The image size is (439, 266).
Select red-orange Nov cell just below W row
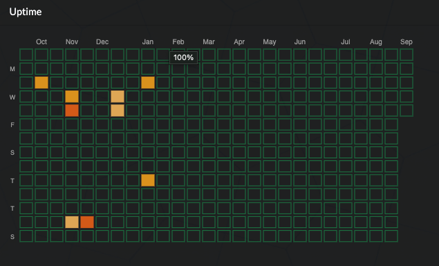point(72,111)
